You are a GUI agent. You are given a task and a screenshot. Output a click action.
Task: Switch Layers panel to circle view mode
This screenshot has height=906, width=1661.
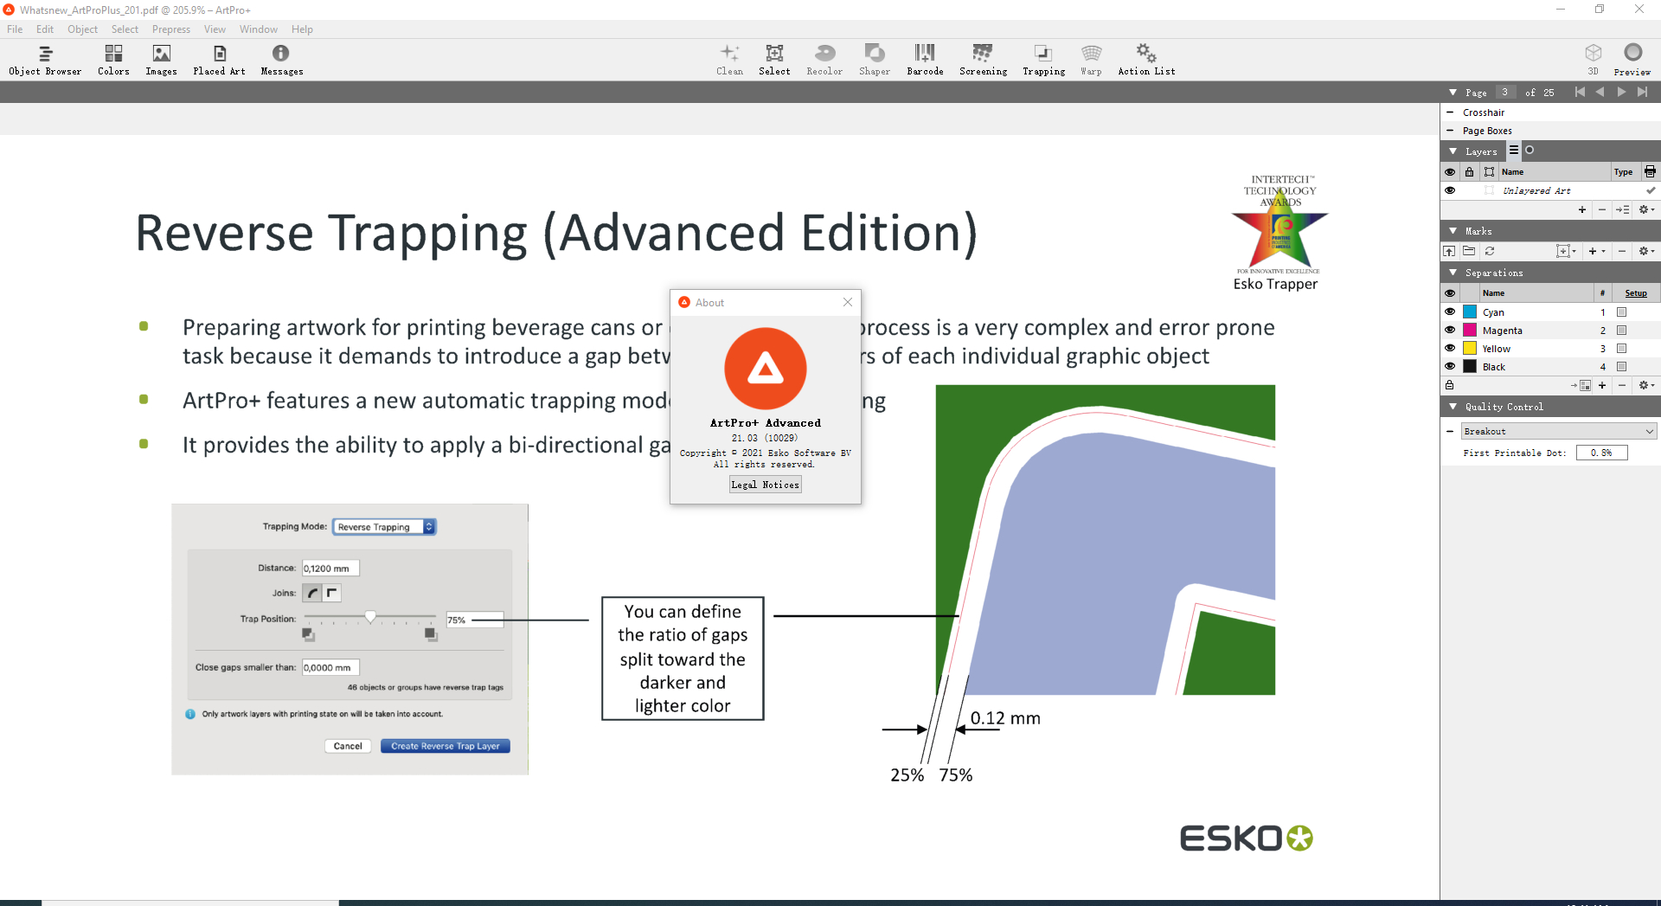[1530, 151]
